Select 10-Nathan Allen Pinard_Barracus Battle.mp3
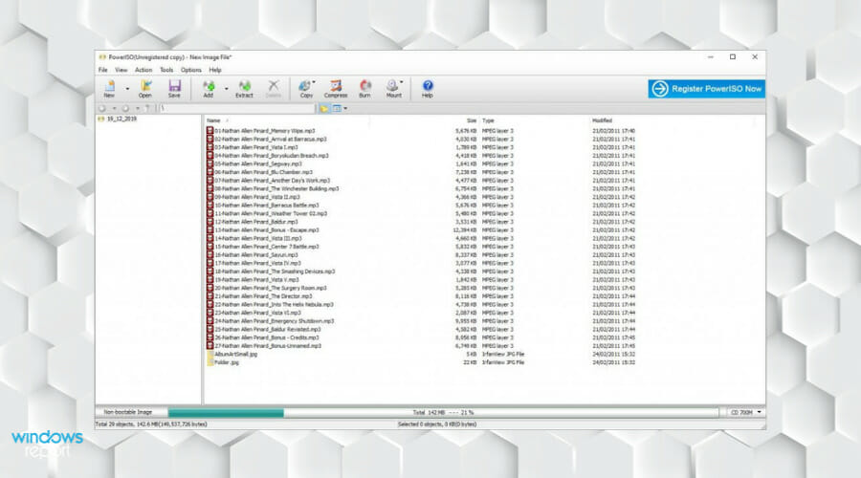This screenshot has width=861, height=478. pos(266,206)
